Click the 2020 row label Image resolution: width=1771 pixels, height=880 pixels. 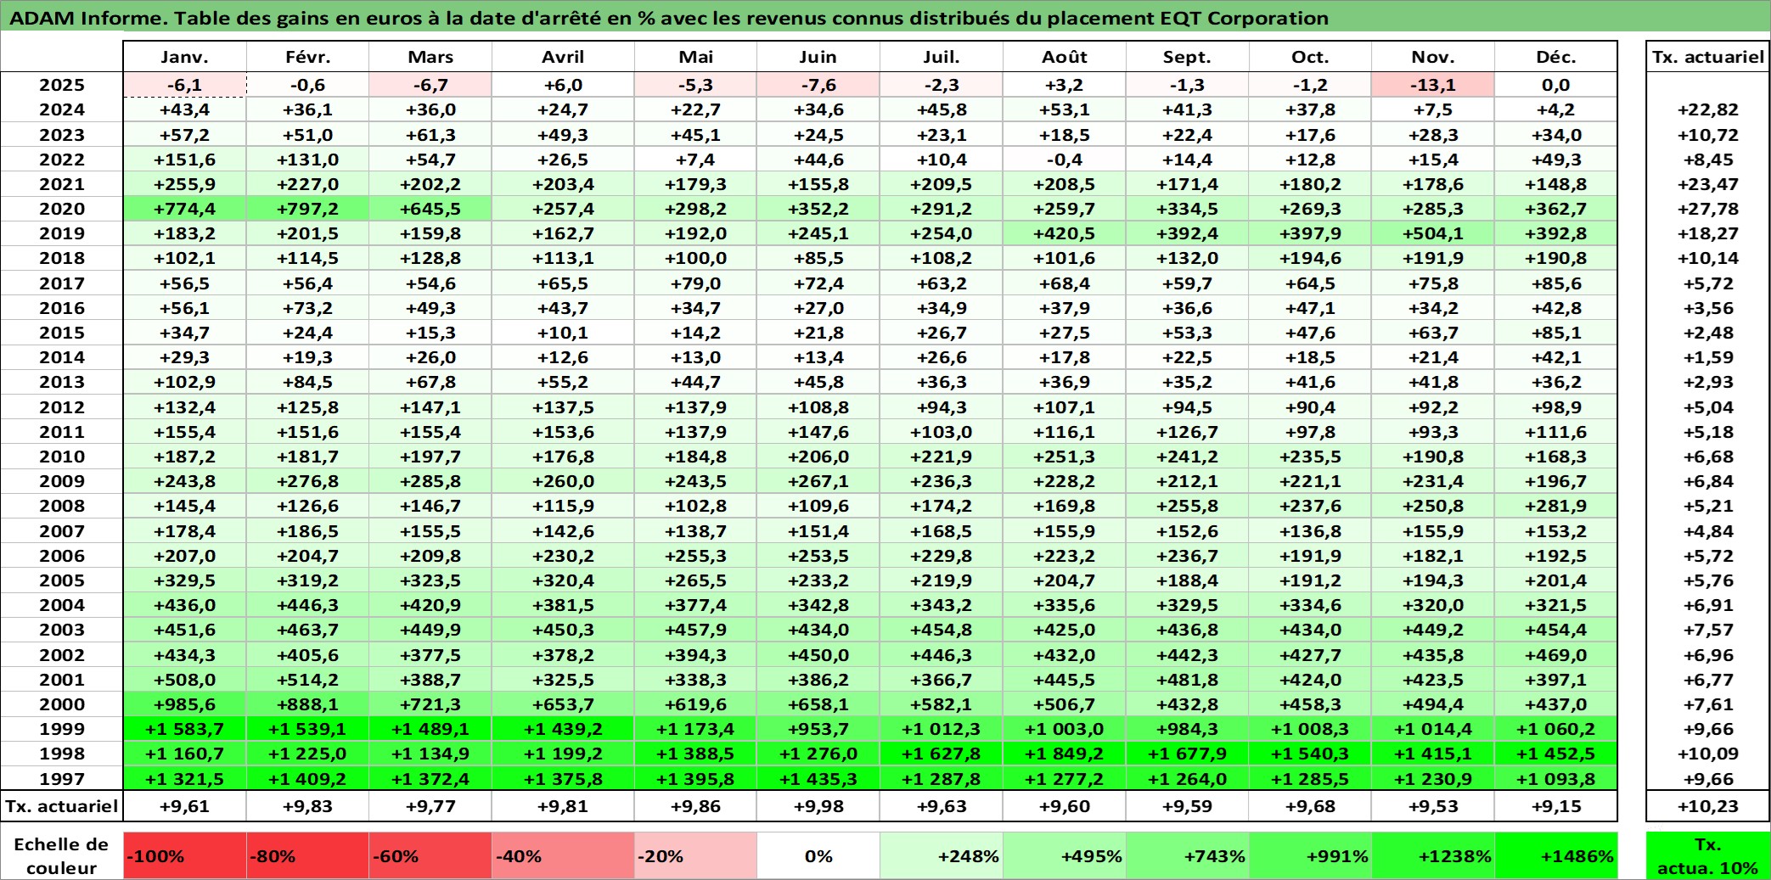62,209
